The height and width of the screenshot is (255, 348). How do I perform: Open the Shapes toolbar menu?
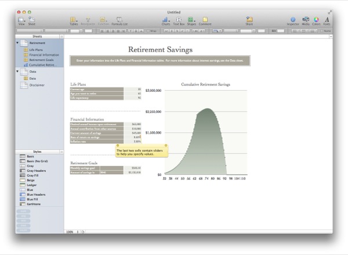tap(191, 21)
